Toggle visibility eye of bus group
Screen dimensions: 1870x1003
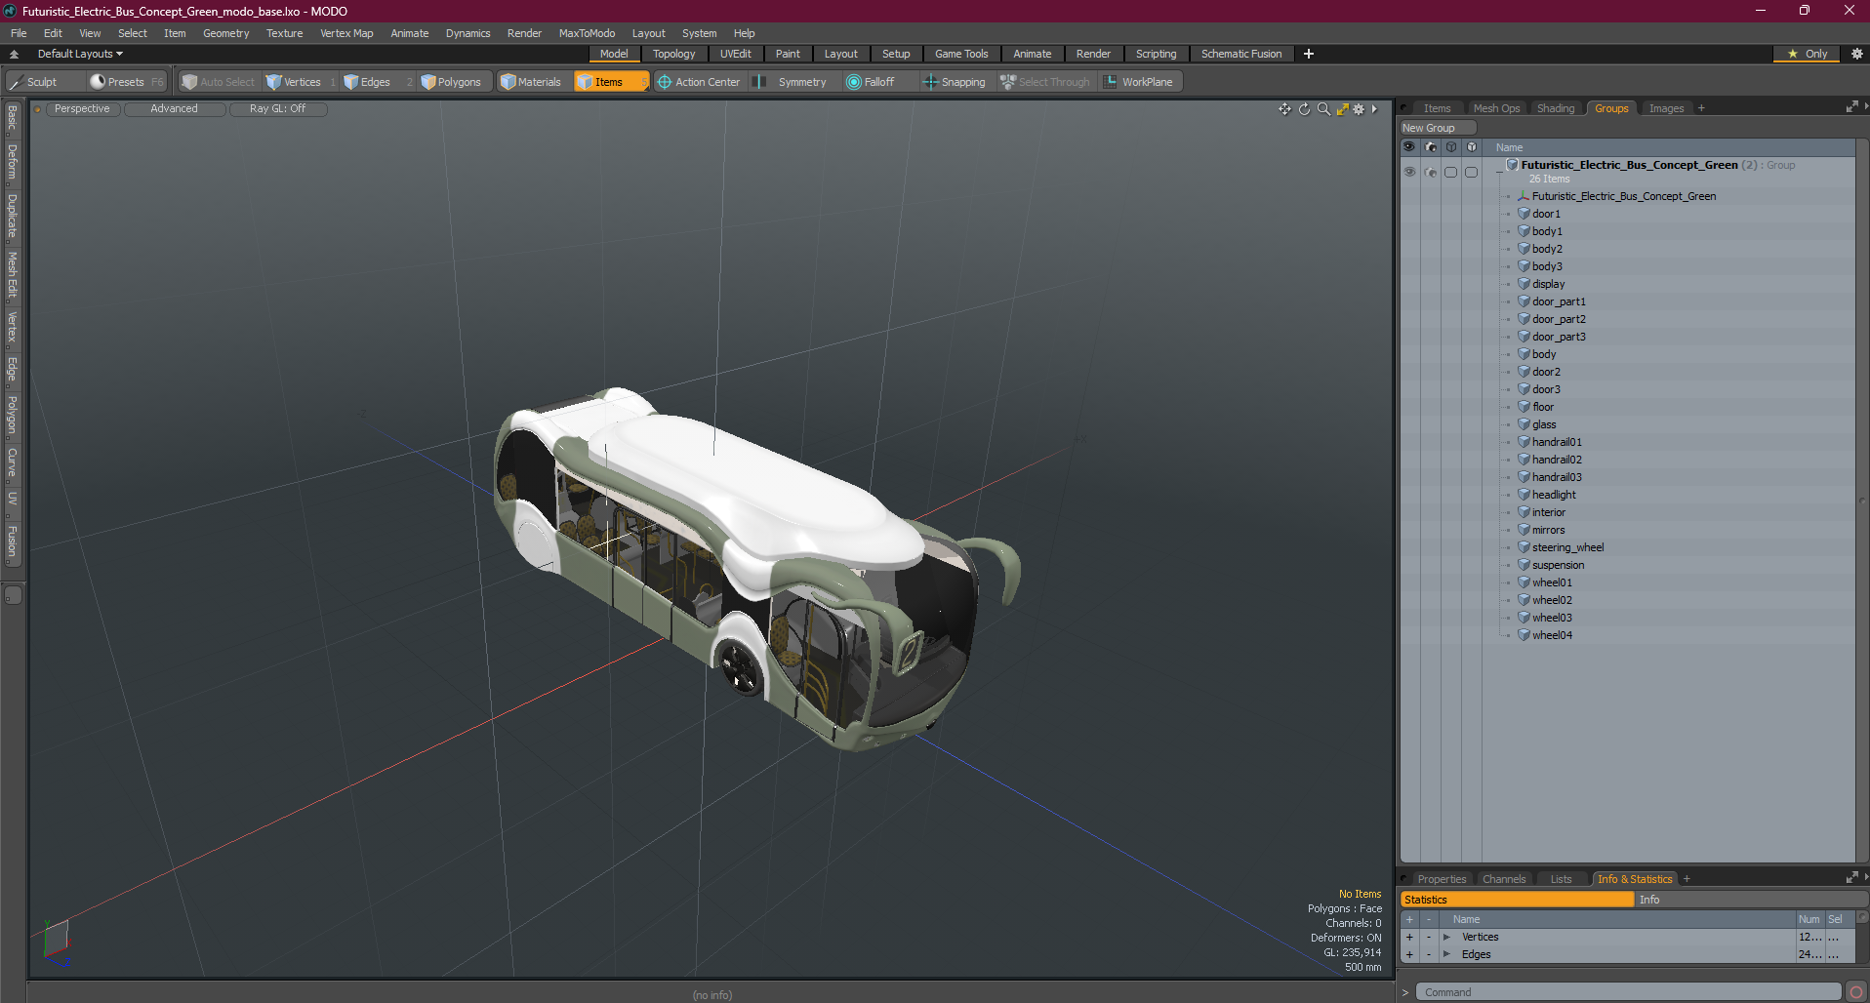tap(1409, 172)
